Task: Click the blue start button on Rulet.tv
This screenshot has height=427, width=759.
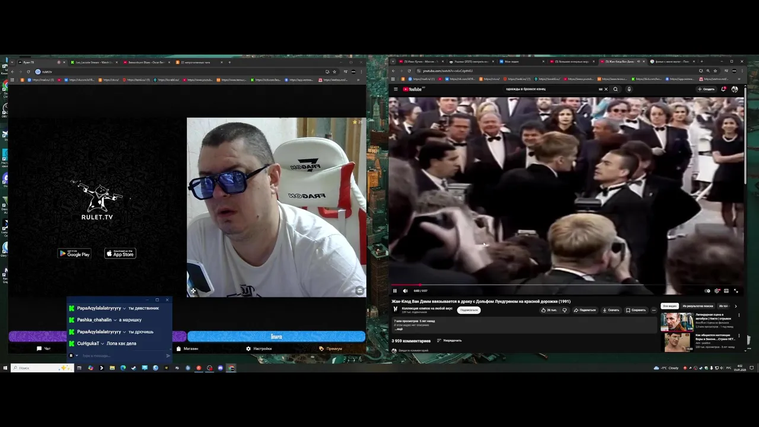Action: [276, 336]
